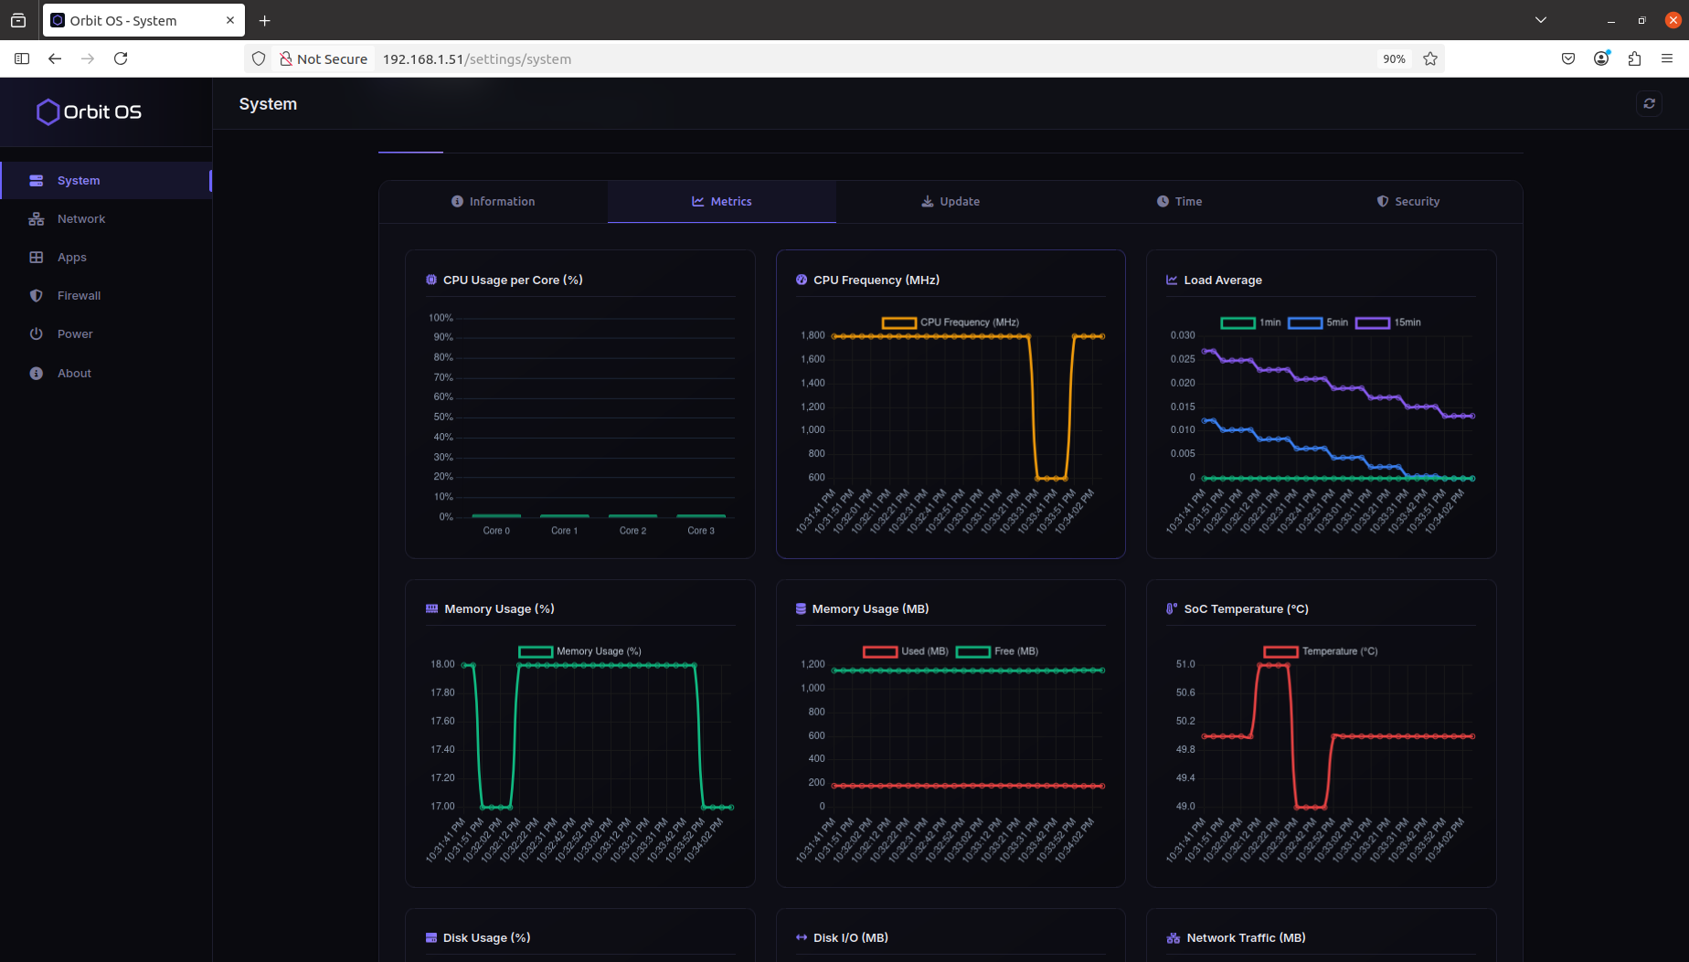
Task: Click the orange CPU Frequency legend swatch
Action: tap(898, 322)
